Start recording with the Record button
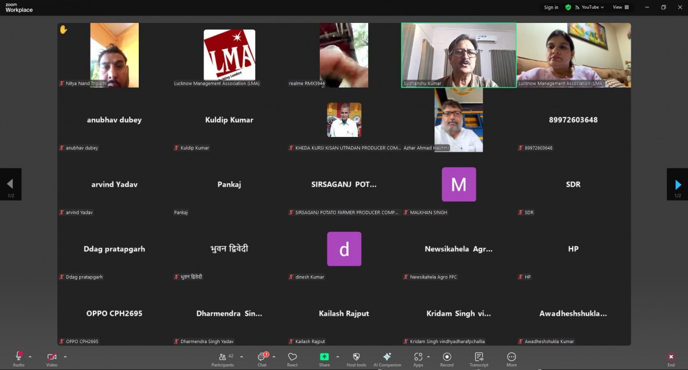The width and height of the screenshot is (688, 370). tap(447, 359)
